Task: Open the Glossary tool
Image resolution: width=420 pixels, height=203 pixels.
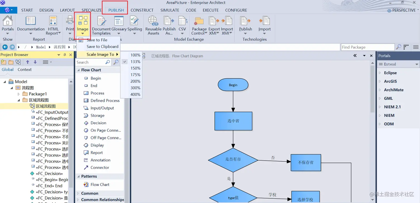Action: [119, 25]
